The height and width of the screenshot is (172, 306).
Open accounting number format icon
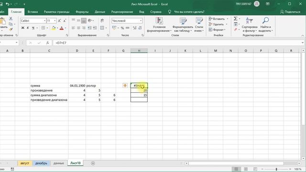click(x=114, y=28)
